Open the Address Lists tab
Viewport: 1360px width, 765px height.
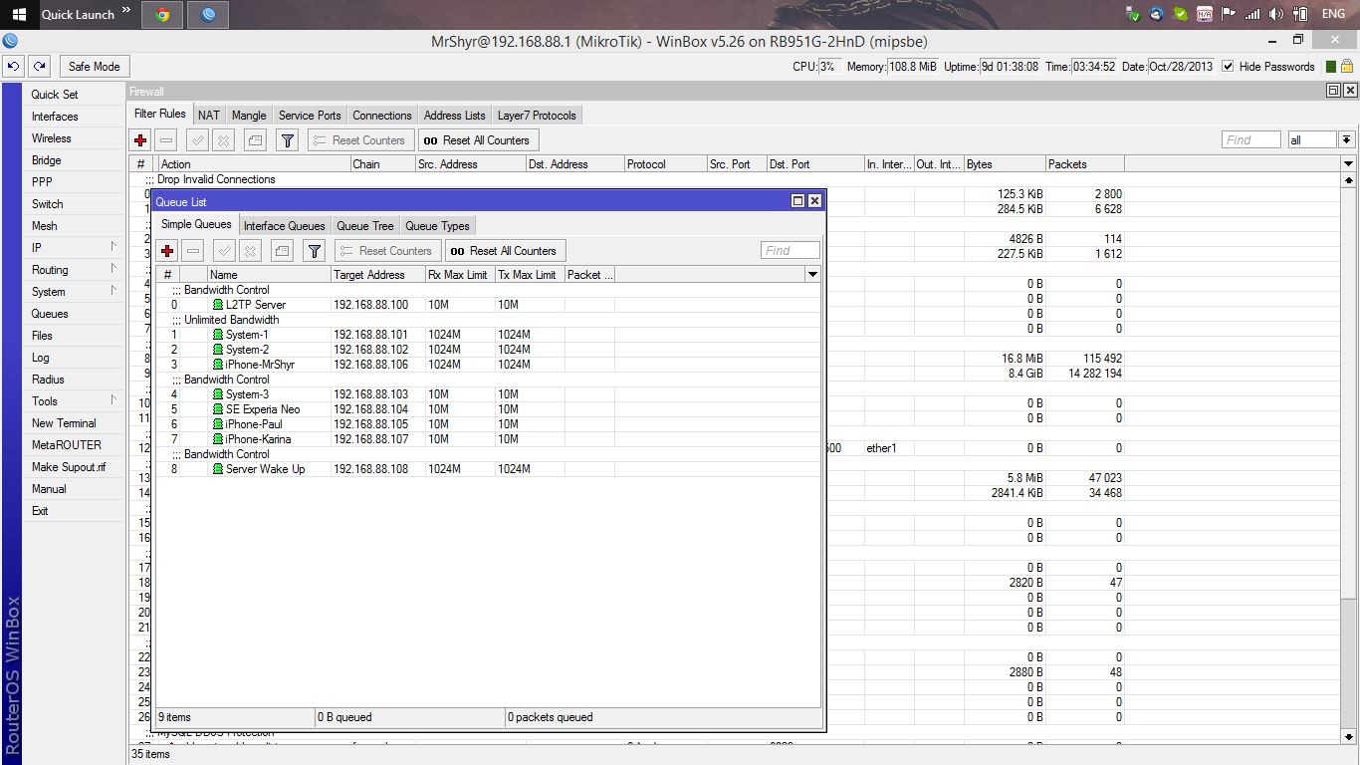455,116
